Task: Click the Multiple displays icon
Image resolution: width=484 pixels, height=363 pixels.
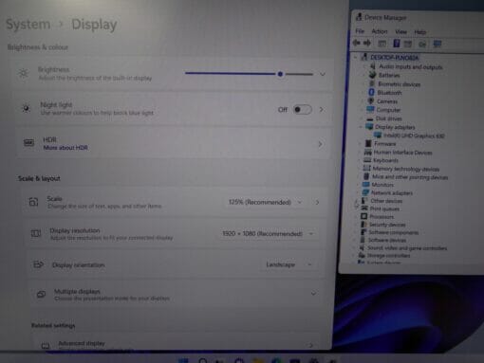Action: pyautogui.click(x=41, y=294)
